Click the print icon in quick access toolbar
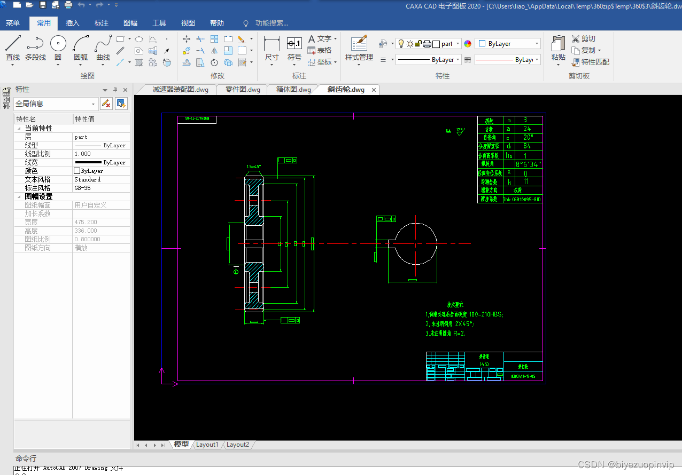 [68, 5]
